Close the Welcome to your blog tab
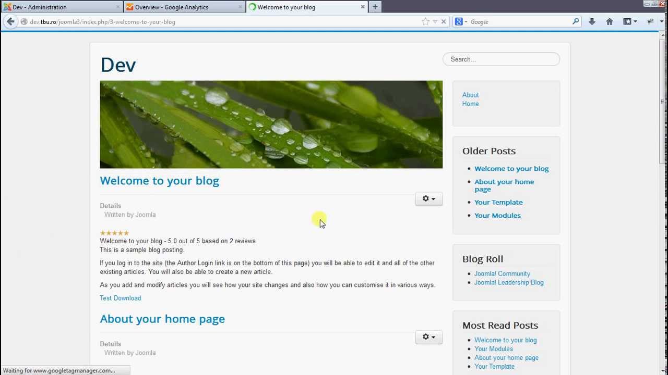 pyautogui.click(x=363, y=7)
